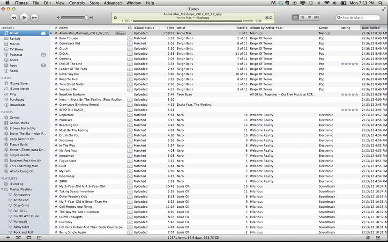The height and width of the screenshot is (242, 388).
Task: Switch to song list view
Action: [295, 17]
